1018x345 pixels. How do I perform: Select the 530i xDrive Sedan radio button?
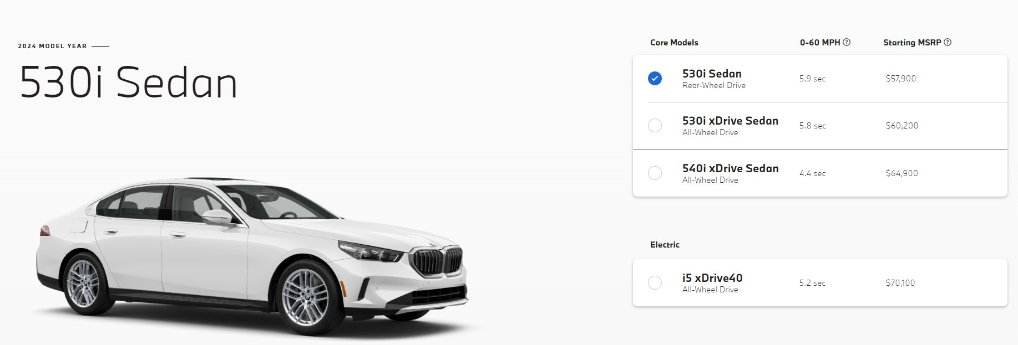tap(655, 126)
